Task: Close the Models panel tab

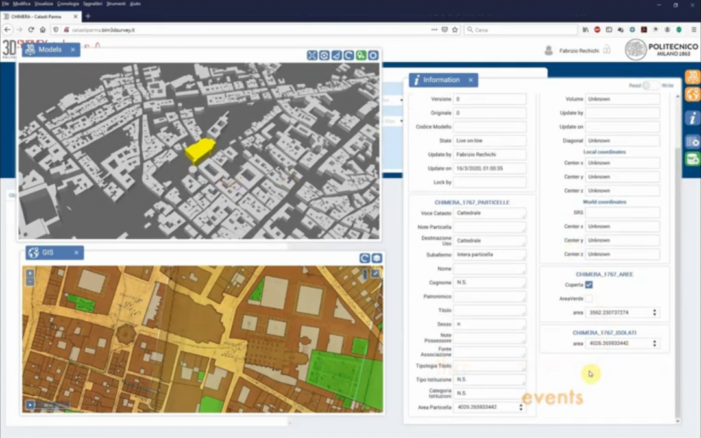Action: [73, 49]
